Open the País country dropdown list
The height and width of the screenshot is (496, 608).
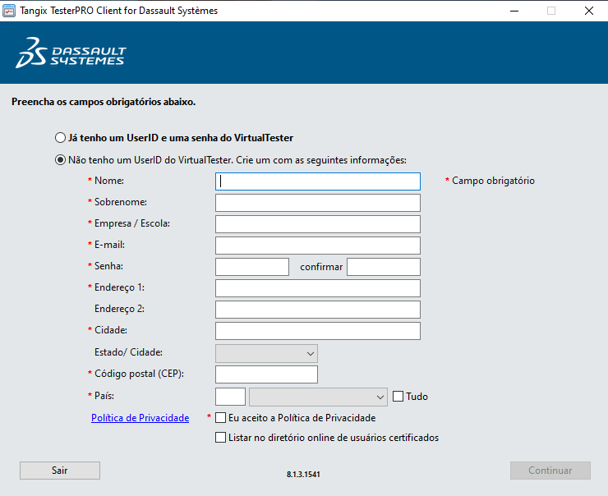click(318, 397)
